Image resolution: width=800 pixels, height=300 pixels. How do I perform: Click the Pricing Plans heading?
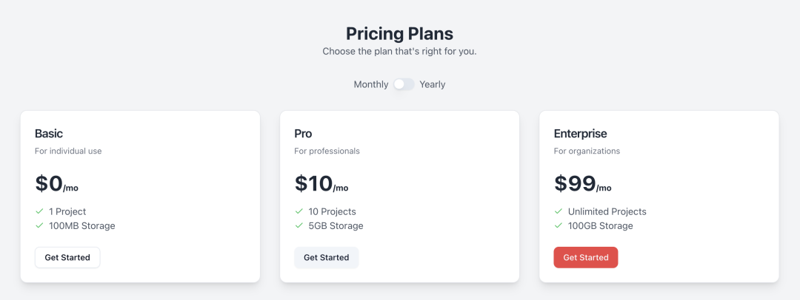(399, 33)
